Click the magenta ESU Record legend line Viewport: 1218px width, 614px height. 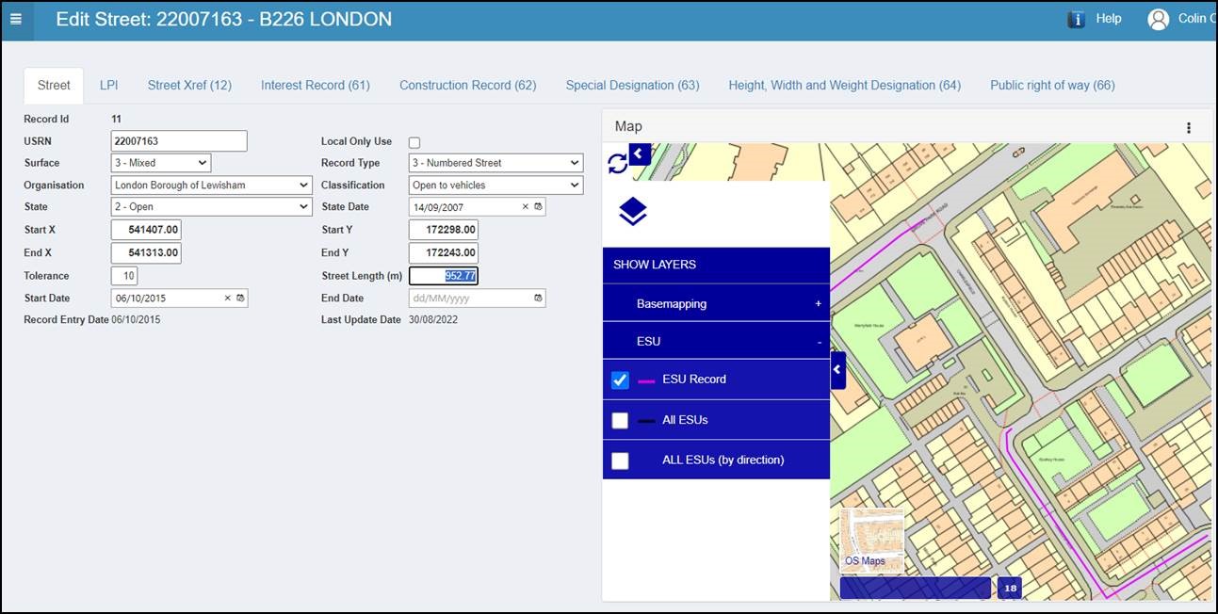(x=646, y=381)
